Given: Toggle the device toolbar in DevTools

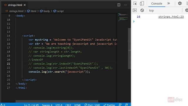Looking at the screenshot, I should pos(142,3).
